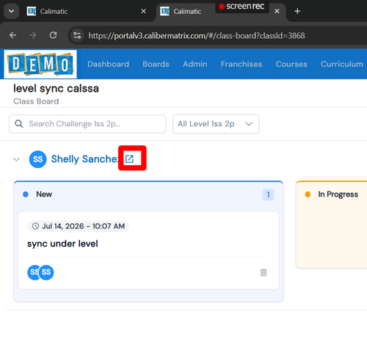Click the front SS avatar on the card

pos(46,272)
